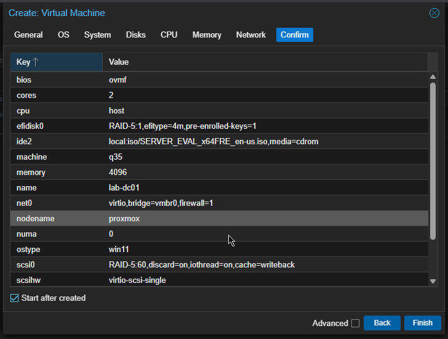Click the lab-dc01 value
The height and width of the screenshot is (339, 448).
coord(265,188)
